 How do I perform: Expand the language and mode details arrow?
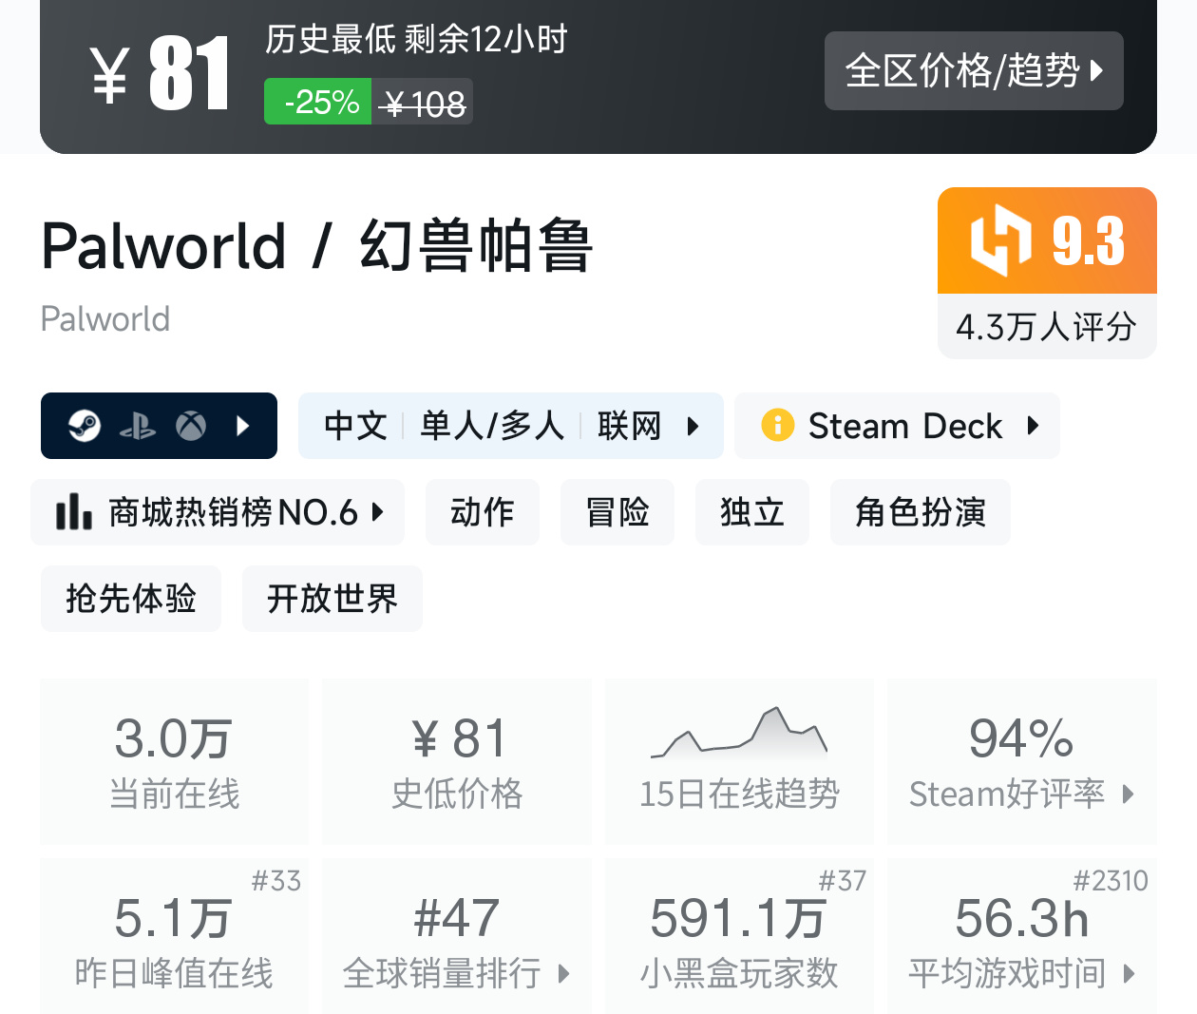click(x=693, y=426)
